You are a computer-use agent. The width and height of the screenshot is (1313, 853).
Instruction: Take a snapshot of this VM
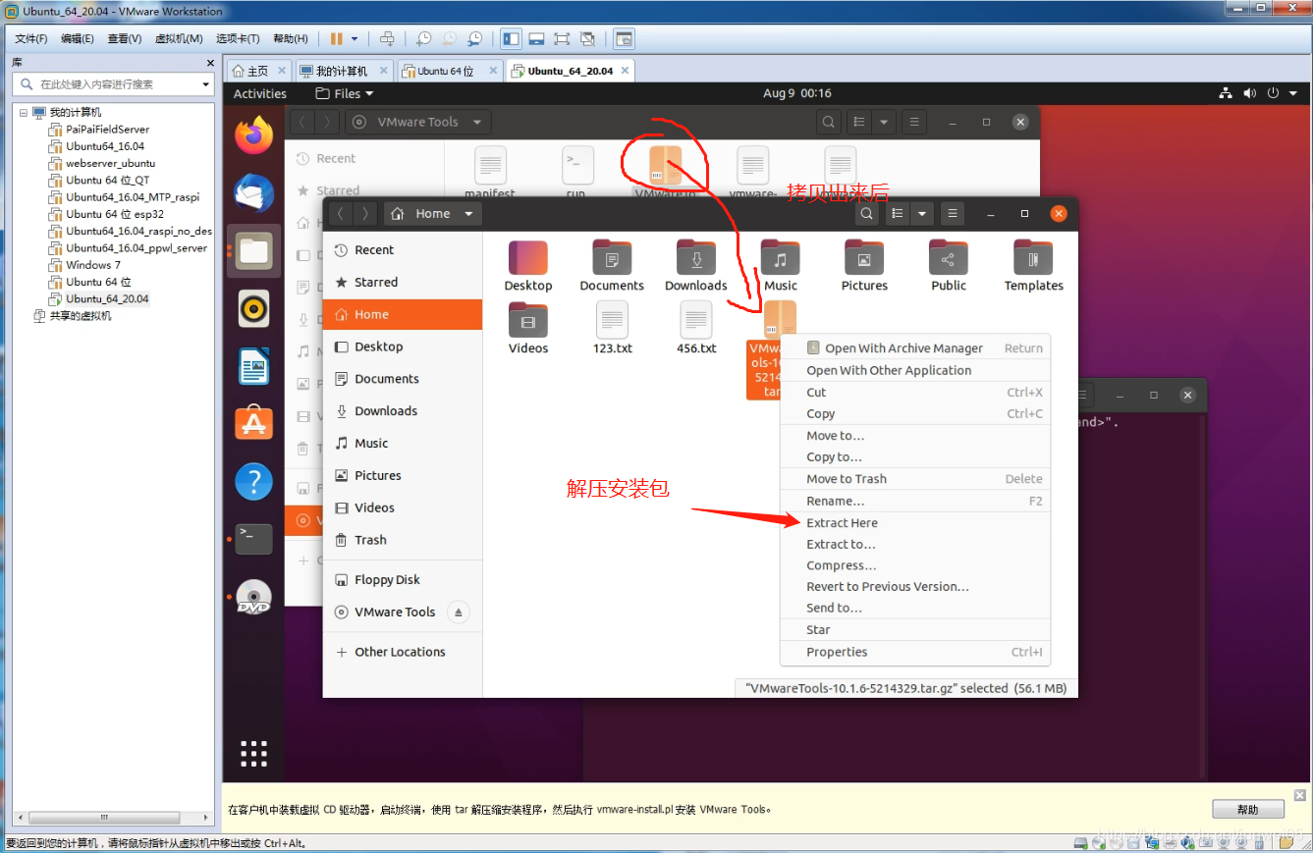pos(424,39)
